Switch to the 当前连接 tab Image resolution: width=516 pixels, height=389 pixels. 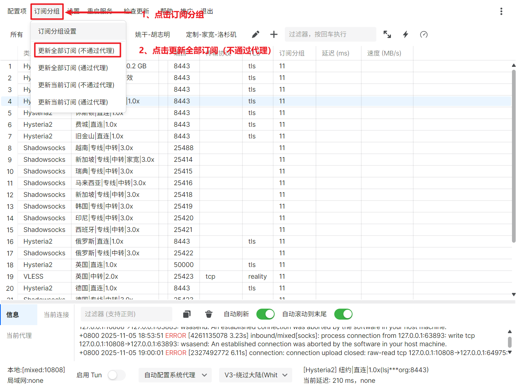click(56, 314)
